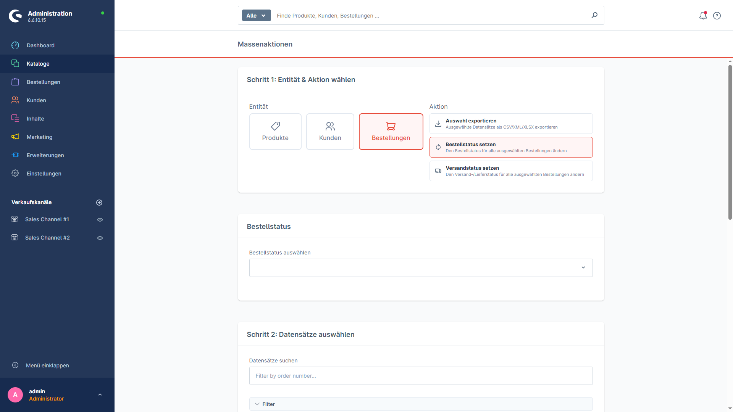Click the Dashboard gauge icon
Image resolution: width=733 pixels, height=412 pixels.
(x=15, y=45)
